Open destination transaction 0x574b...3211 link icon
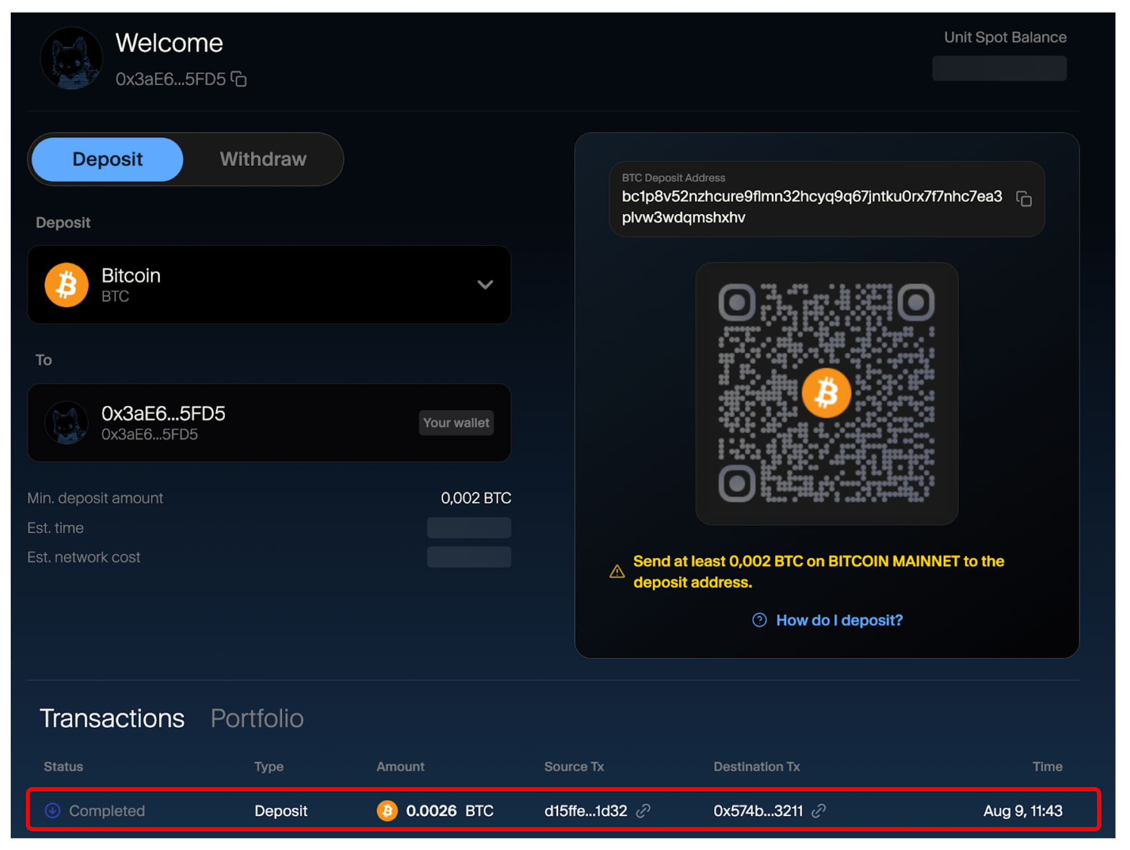Image resolution: width=1130 pixels, height=850 pixels. 819,811
